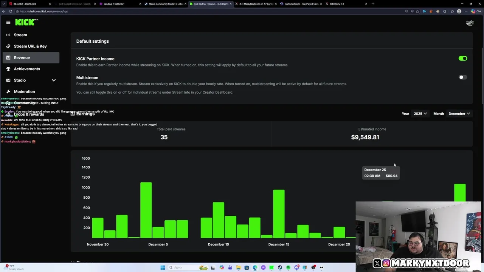Click the KICK logo
Viewport: 484px width, 272px height.
(x=26, y=22)
